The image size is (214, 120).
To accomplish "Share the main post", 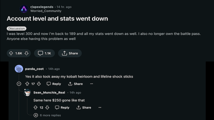I will [70, 53].
